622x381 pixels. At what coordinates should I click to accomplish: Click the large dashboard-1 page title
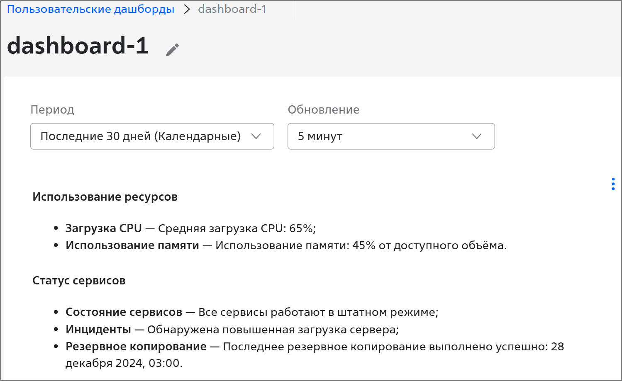pyautogui.click(x=78, y=46)
